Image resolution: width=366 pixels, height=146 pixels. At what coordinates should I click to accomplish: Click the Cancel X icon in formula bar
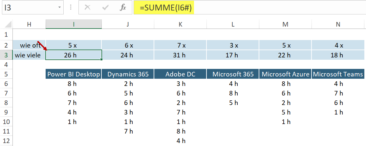click(88, 8)
